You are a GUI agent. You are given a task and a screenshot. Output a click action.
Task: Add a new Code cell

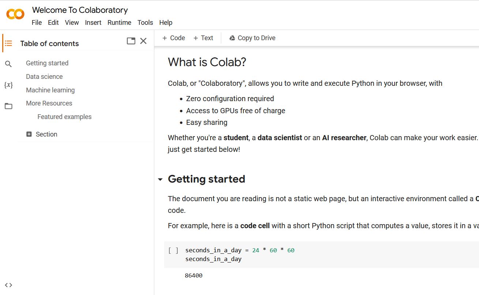173,38
